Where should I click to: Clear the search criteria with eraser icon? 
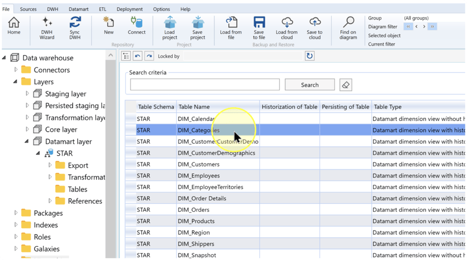point(346,85)
